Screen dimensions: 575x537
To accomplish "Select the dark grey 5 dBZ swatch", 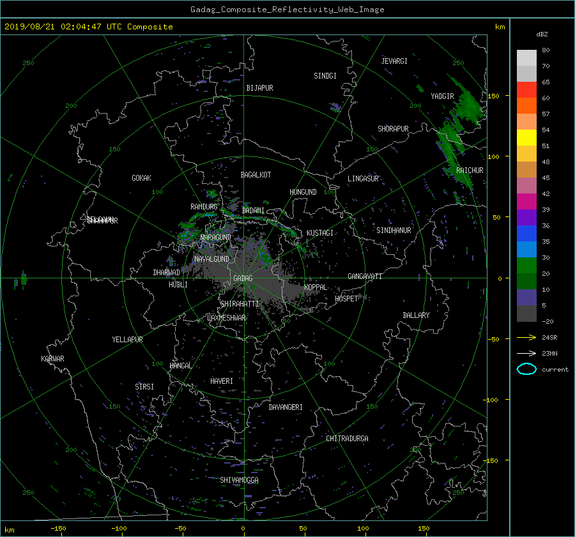I will click(526, 314).
